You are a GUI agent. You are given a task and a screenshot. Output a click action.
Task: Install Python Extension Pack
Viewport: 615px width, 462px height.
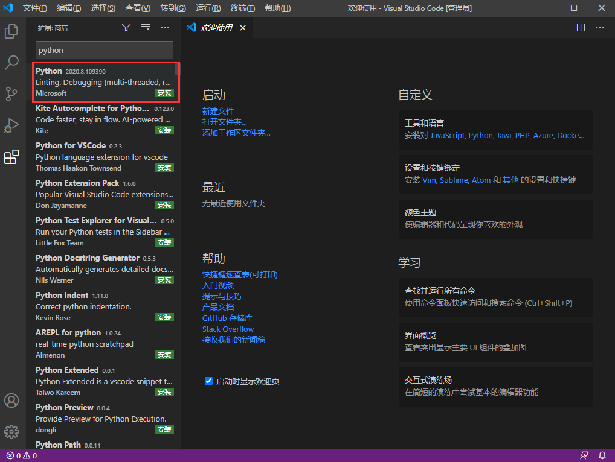[164, 205]
